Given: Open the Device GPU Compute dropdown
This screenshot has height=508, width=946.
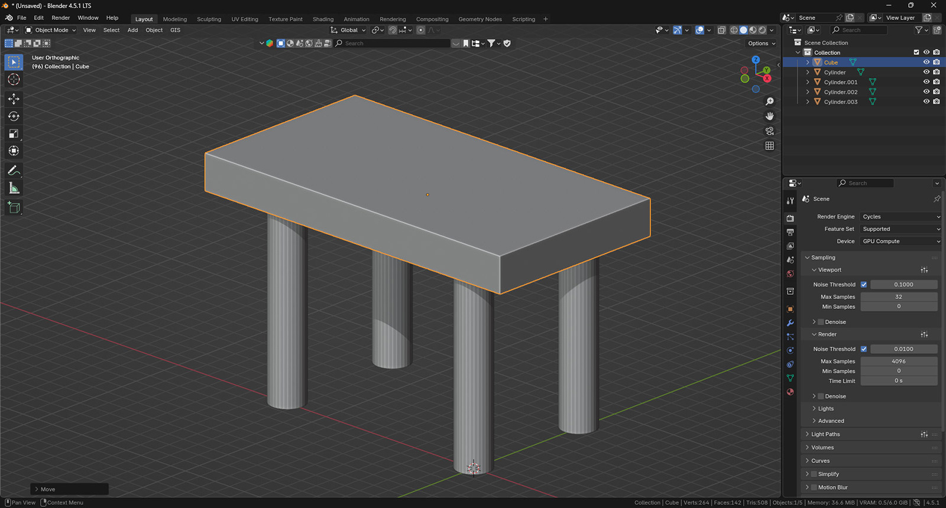Looking at the screenshot, I should coord(900,242).
